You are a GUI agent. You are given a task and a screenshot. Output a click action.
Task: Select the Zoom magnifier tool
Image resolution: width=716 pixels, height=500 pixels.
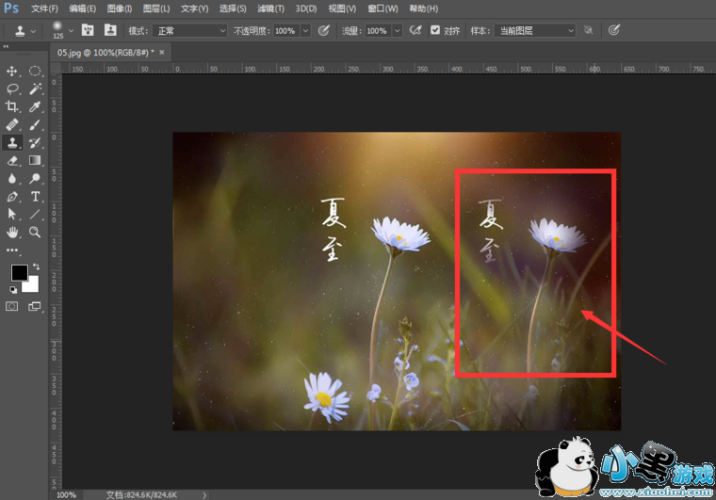coord(35,232)
